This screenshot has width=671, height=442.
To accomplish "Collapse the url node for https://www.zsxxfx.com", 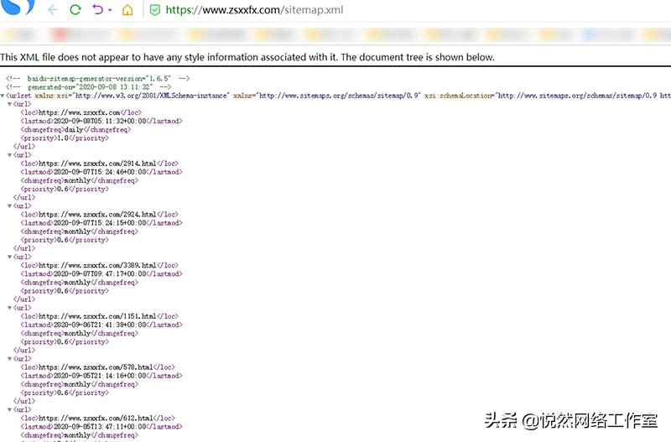I will click(x=10, y=105).
